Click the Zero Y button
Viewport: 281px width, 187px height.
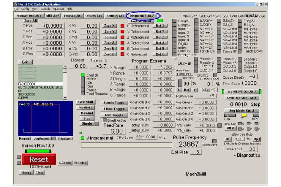coord(109,32)
